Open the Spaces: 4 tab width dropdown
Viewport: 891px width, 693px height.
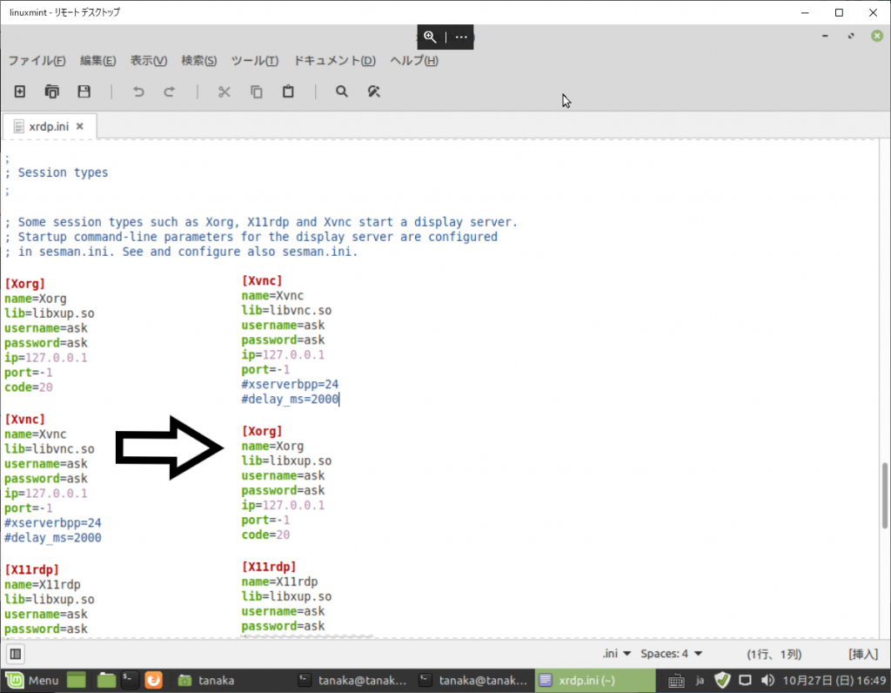tap(671, 654)
